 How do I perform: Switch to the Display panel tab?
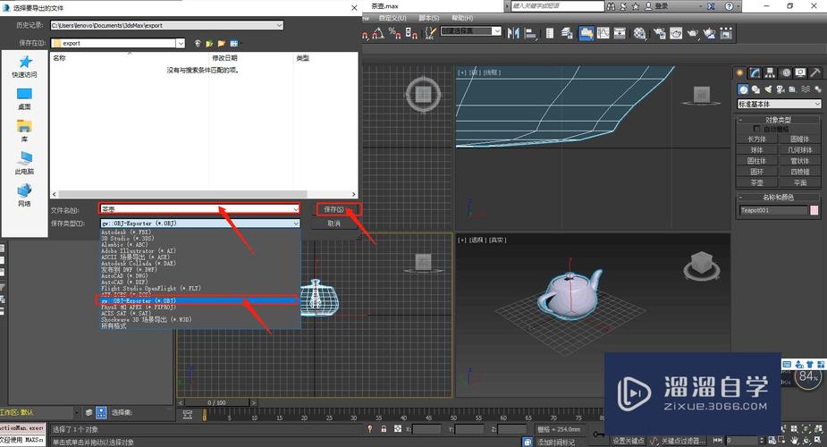801,72
